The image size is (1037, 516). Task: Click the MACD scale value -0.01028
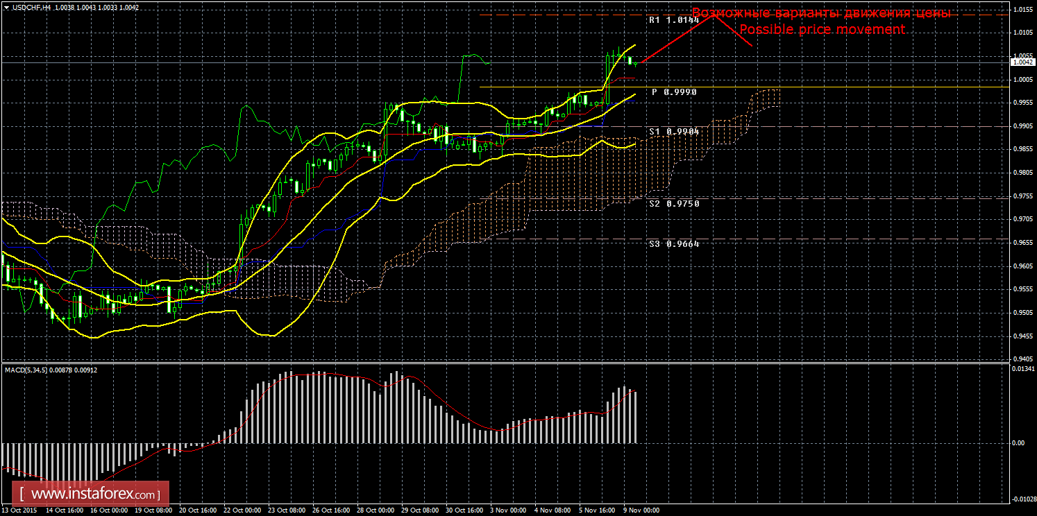[x=1024, y=499]
